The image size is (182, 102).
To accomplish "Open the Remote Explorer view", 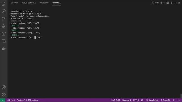I will tap(4, 41).
